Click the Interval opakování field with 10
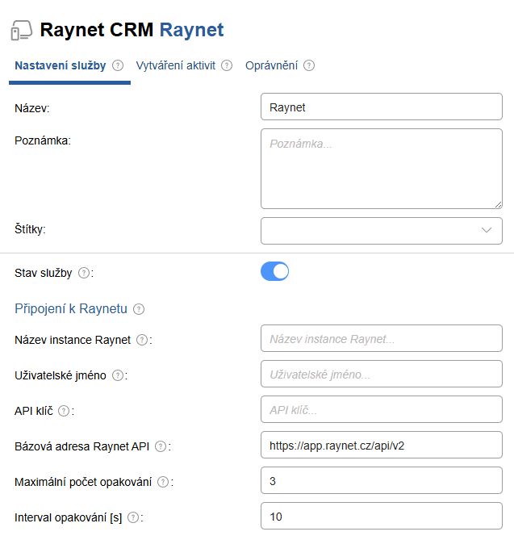514x540 pixels. [382, 516]
